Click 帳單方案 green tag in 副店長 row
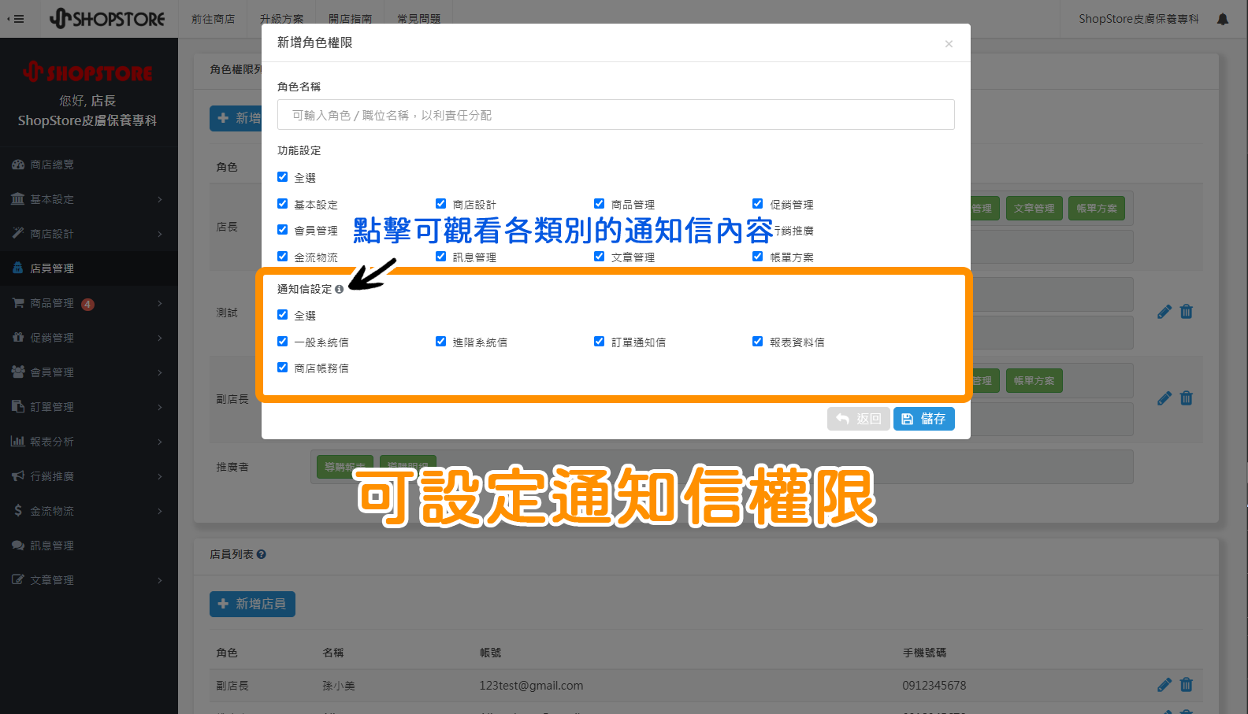 click(1034, 381)
